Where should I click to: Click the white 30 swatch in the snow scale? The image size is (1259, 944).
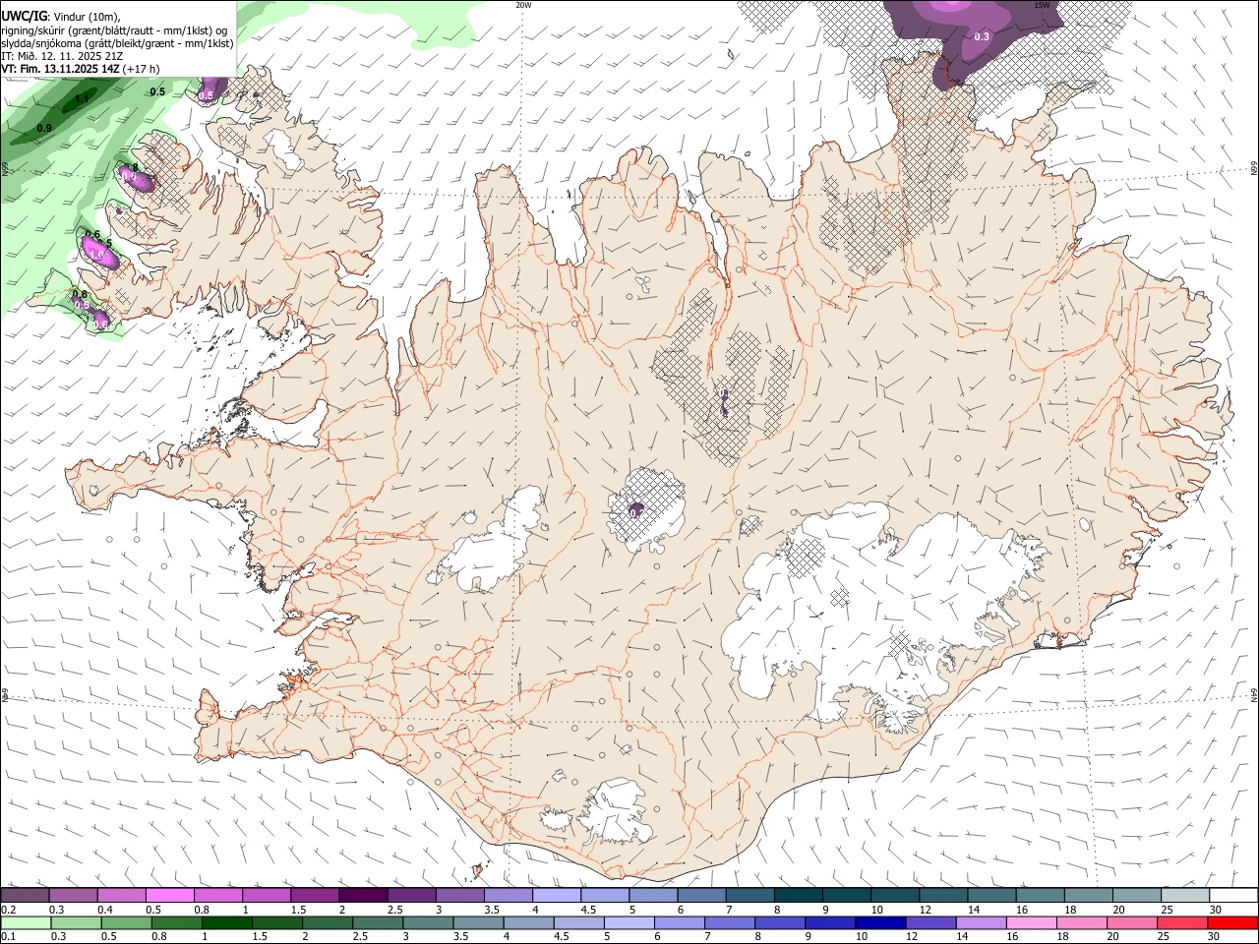click(1233, 896)
